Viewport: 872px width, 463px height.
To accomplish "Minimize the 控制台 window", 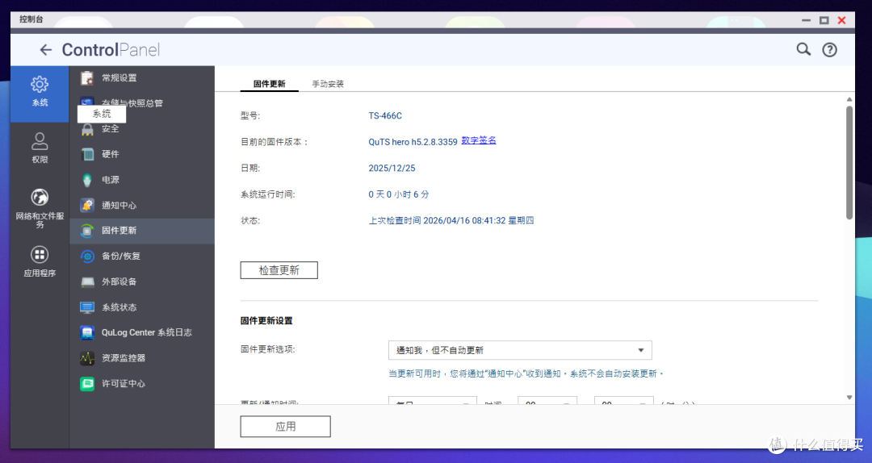I will coord(806,20).
